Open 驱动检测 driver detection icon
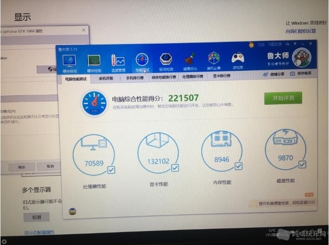The image size is (329, 245). tap(166, 61)
